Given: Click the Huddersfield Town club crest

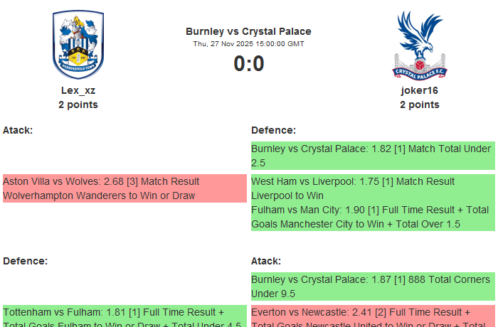Looking at the screenshot, I should click(78, 44).
